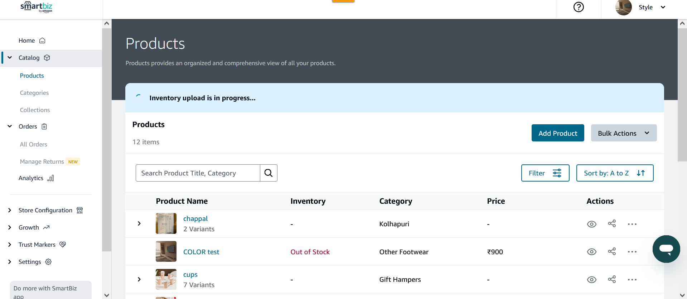Share the COLOR test product
The height and width of the screenshot is (299, 687).
[x=612, y=251]
